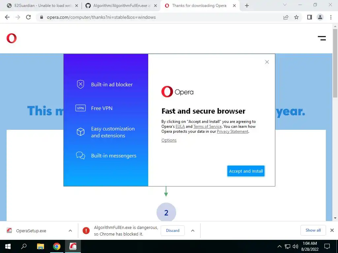Close the downloads bar
The height and width of the screenshot is (253, 338).
[332, 230]
